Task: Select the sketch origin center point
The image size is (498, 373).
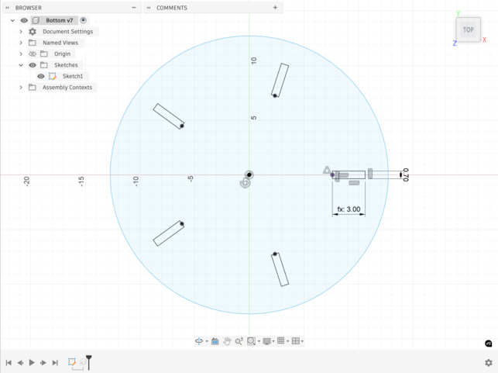Action: click(249, 174)
